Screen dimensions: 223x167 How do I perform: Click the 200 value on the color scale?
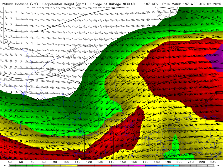click(x=179, y=162)
